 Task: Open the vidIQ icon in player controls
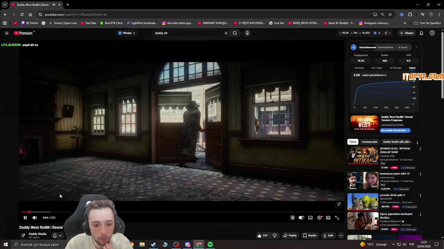click(292, 218)
